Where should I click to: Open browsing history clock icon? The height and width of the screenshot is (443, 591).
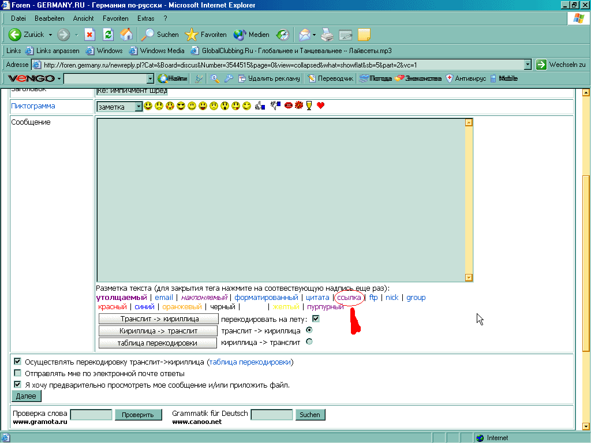283,35
